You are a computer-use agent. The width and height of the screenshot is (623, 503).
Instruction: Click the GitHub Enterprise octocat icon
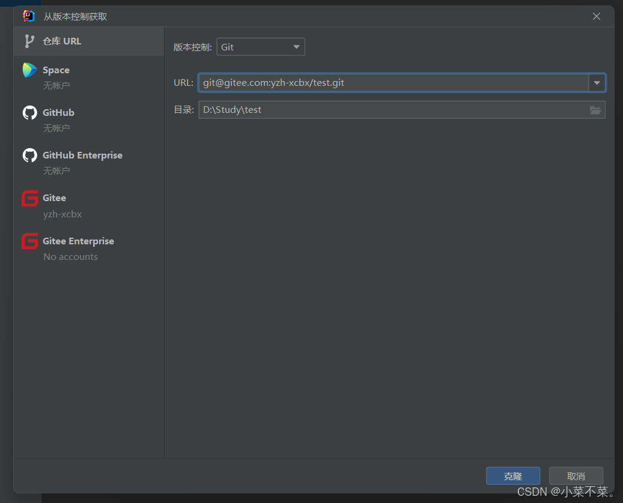(x=30, y=155)
